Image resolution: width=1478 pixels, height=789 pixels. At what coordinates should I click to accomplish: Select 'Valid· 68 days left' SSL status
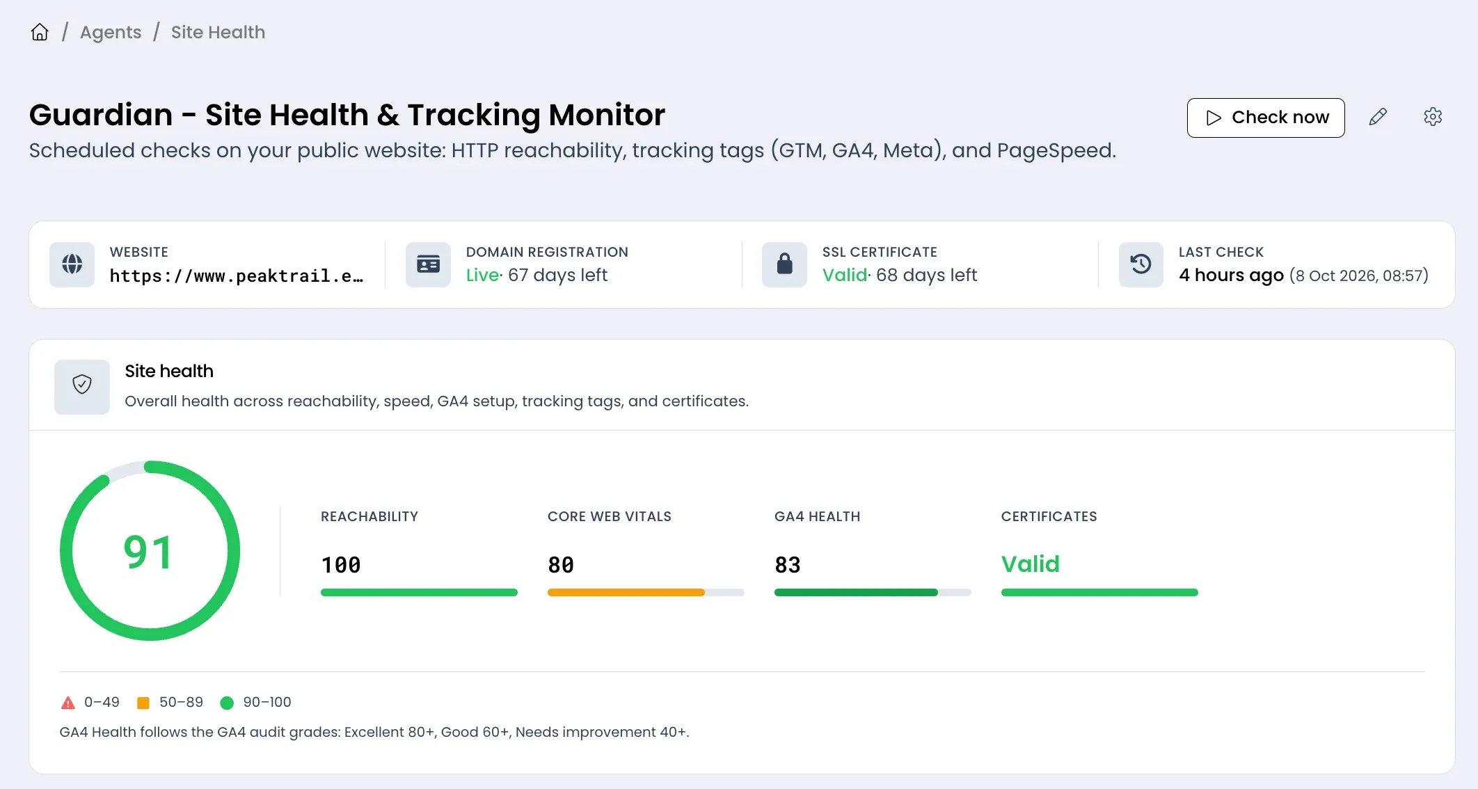click(x=900, y=275)
